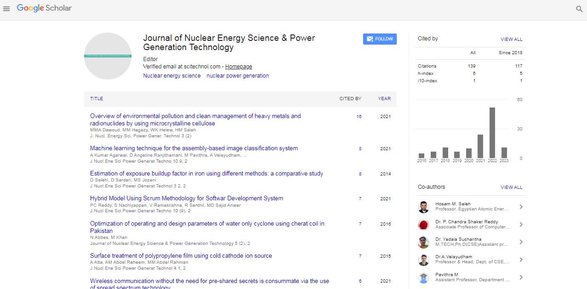Sort publications by Year column
Image resolution: width=587 pixels, height=289 pixels.
[384, 98]
